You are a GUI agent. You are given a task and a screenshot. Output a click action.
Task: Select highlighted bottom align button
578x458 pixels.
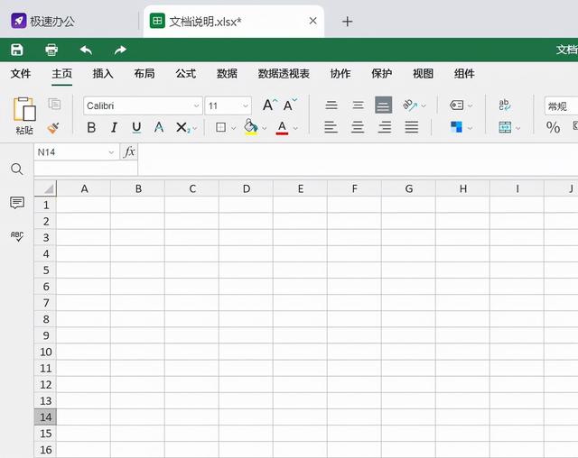pyautogui.click(x=383, y=105)
